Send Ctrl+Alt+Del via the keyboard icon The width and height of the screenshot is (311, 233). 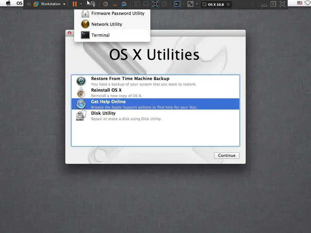[x=92, y=4]
